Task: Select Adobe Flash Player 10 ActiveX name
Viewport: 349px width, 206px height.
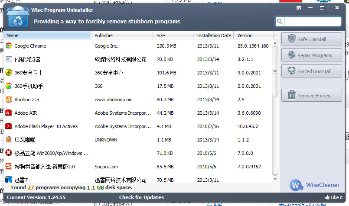Action: point(46,126)
